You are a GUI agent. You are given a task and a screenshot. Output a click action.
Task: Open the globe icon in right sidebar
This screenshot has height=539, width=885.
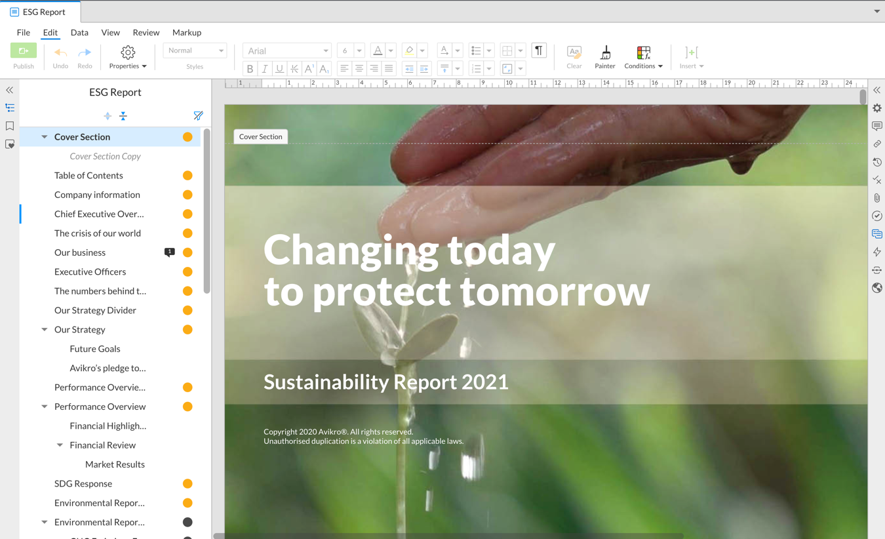pyautogui.click(x=877, y=288)
